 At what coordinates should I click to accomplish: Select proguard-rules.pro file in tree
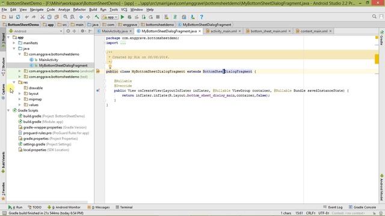click(54, 133)
